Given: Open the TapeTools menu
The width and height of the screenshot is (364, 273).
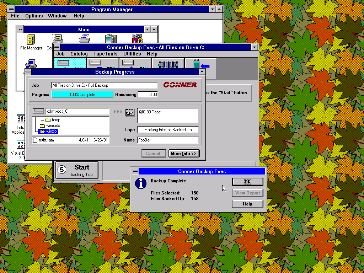Looking at the screenshot, I should click(105, 54).
